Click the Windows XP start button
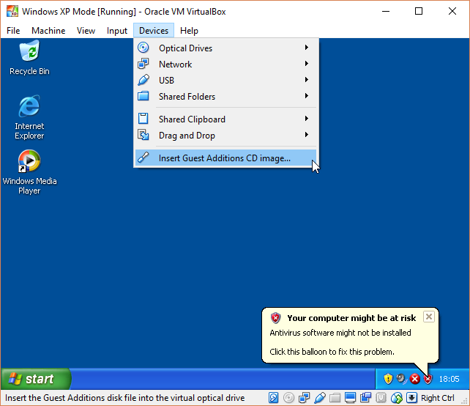470x406 pixels. [x=35, y=379]
